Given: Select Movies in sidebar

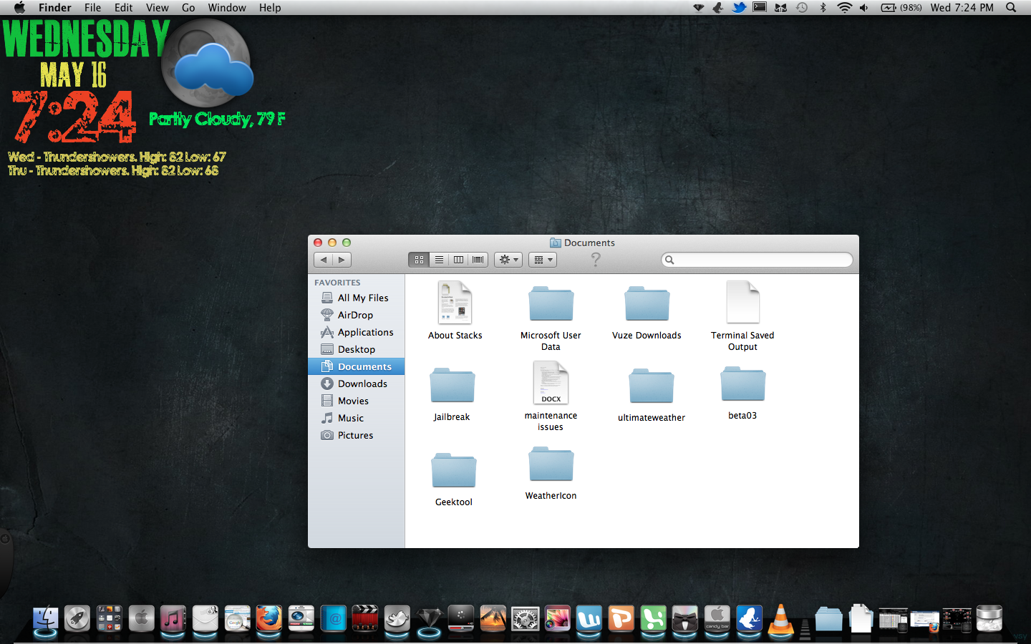Looking at the screenshot, I should [x=356, y=401].
